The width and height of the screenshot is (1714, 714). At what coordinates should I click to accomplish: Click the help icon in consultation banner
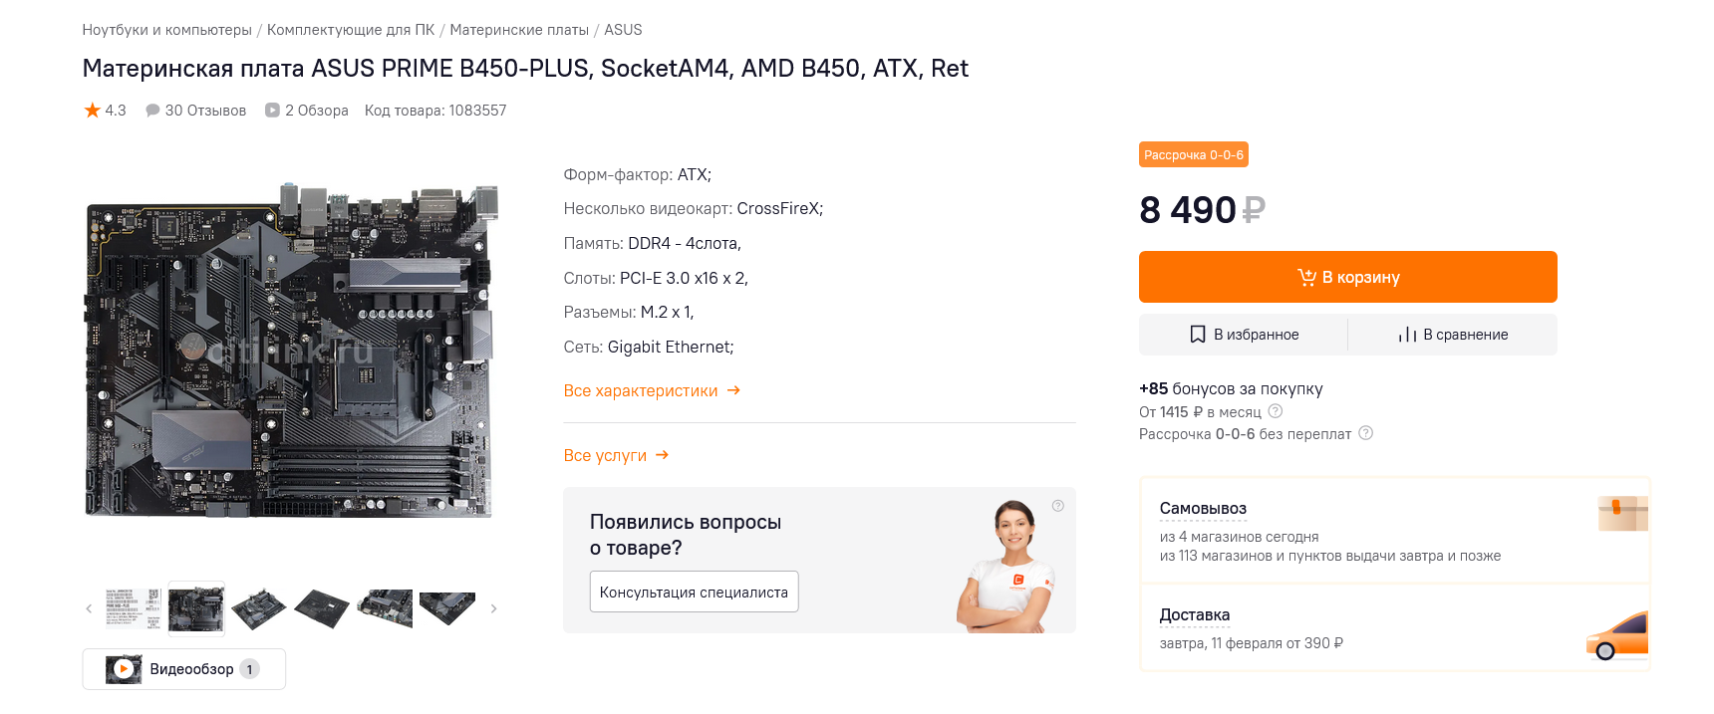[x=1058, y=506]
